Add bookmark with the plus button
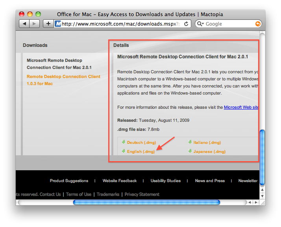This screenshot has width=281, height=227. point(48,24)
